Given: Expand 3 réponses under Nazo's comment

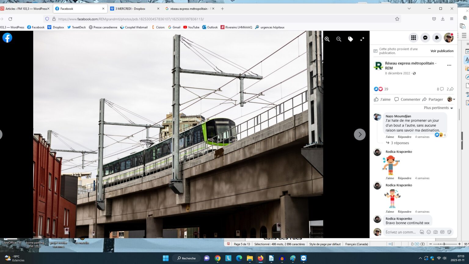Looking at the screenshot, I should pyautogui.click(x=400, y=143).
